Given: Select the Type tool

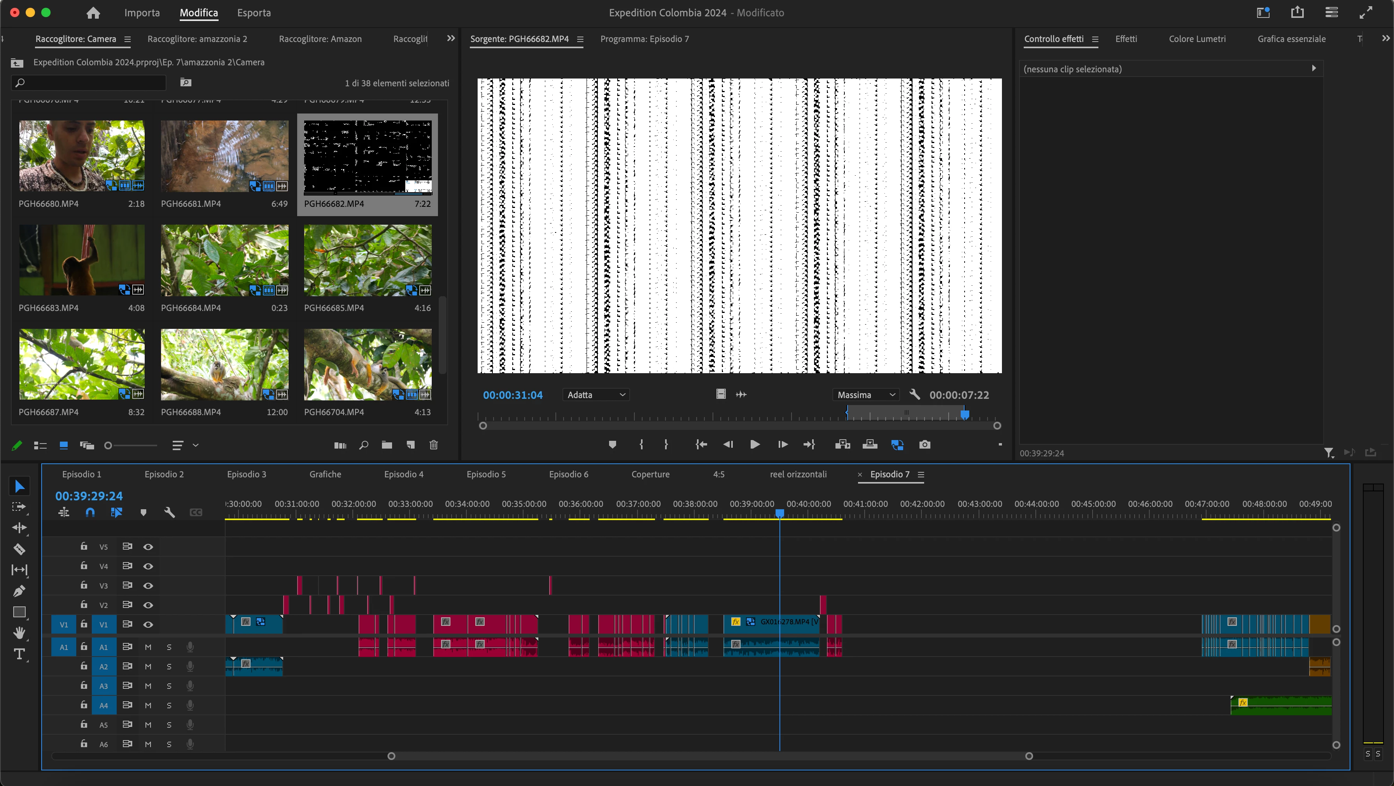Looking at the screenshot, I should click(19, 654).
